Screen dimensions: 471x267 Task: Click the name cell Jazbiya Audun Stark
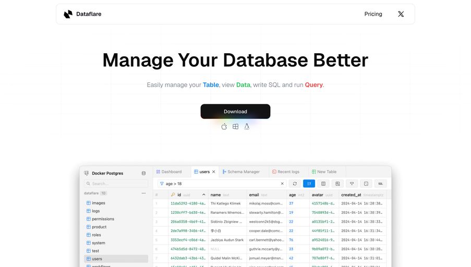tap(227, 240)
